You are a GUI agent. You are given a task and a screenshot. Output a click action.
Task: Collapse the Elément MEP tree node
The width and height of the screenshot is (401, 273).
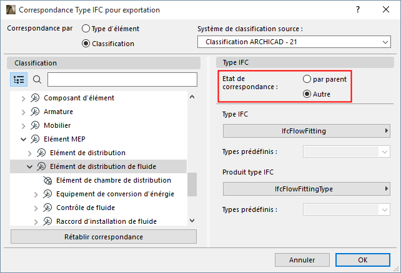(x=24, y=139)
